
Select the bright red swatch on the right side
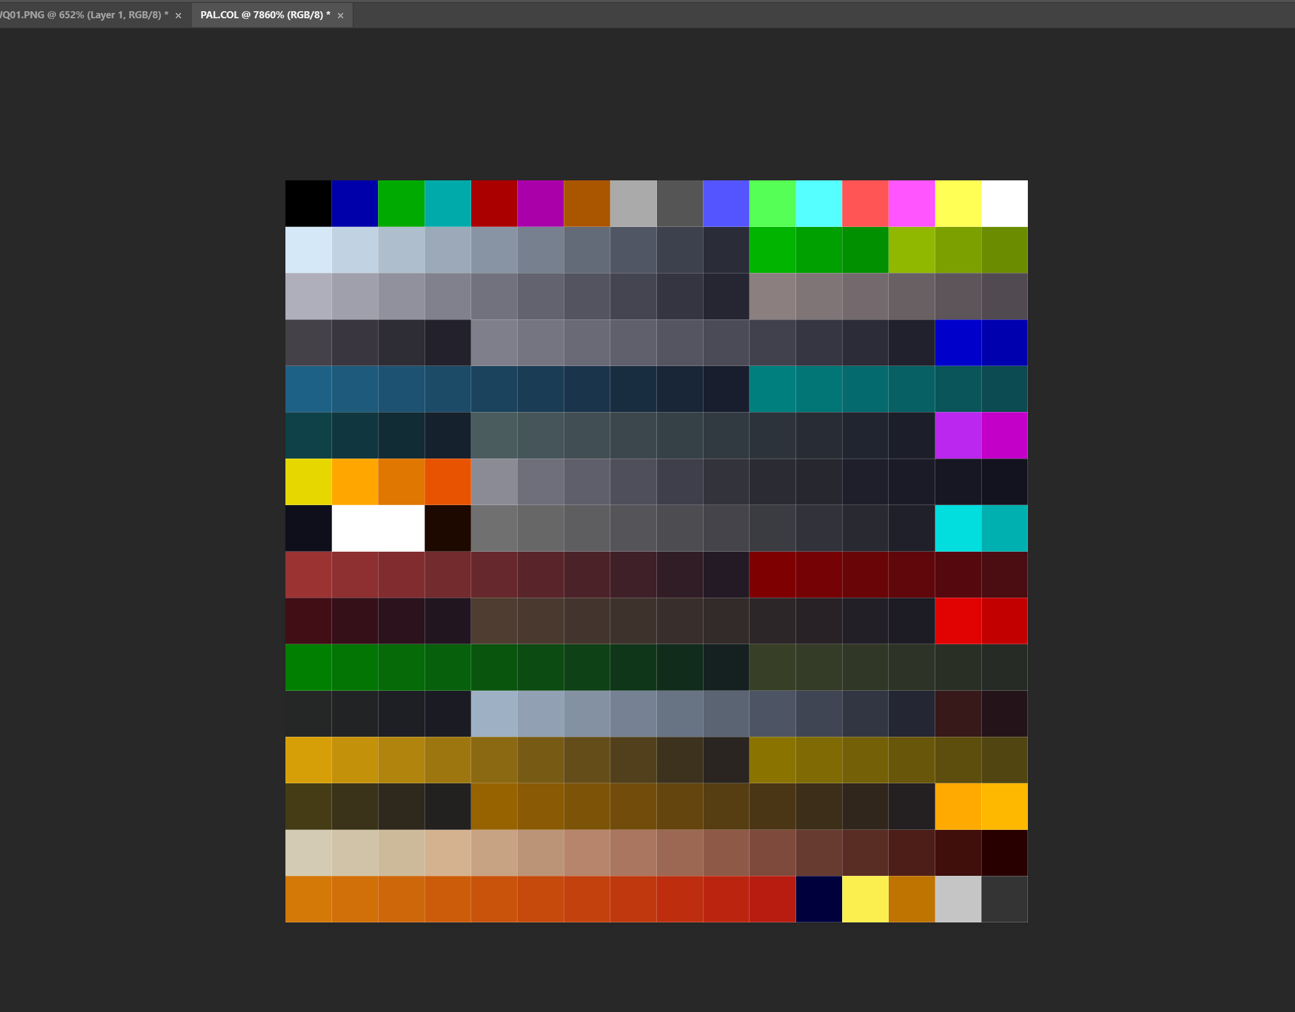coord(958,621)
